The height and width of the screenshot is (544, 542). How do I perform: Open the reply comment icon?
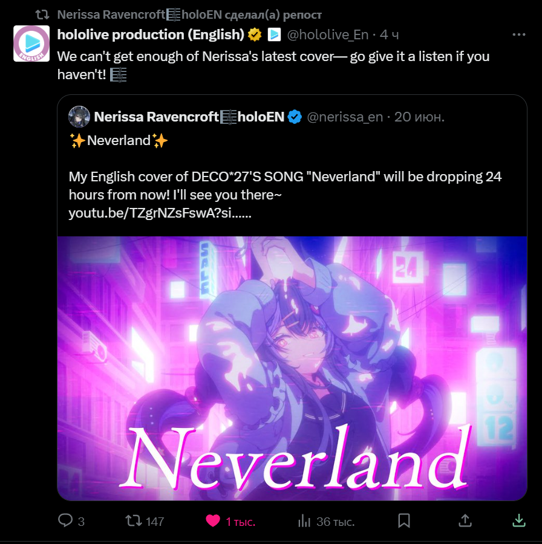(65, 520)
